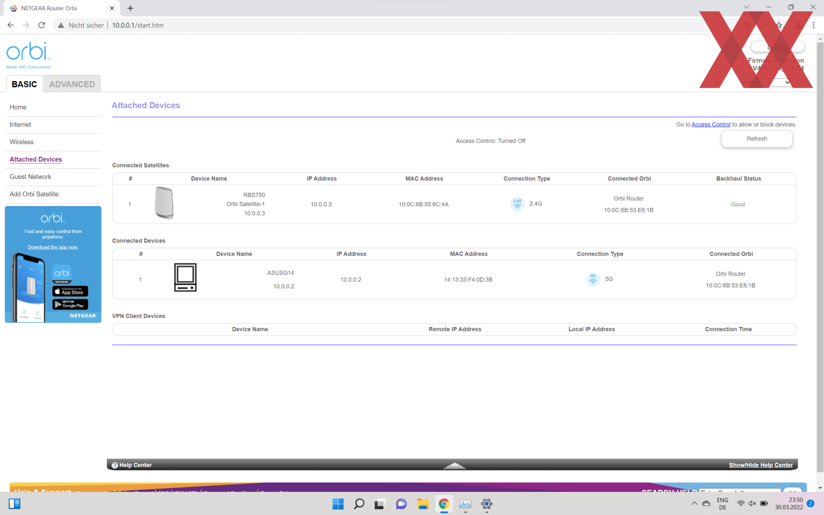Open Widgets panel on taskbar
The height and width of the screenshot is (515, 824).
tap(15, 504)
